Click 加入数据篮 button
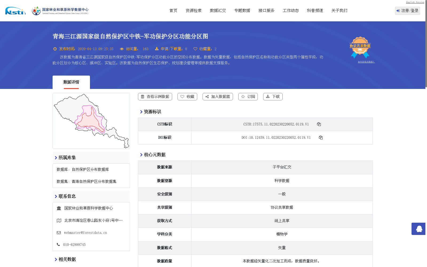This screenshot has height=267, width=427. pyautogui.click(x=218, y=97)
